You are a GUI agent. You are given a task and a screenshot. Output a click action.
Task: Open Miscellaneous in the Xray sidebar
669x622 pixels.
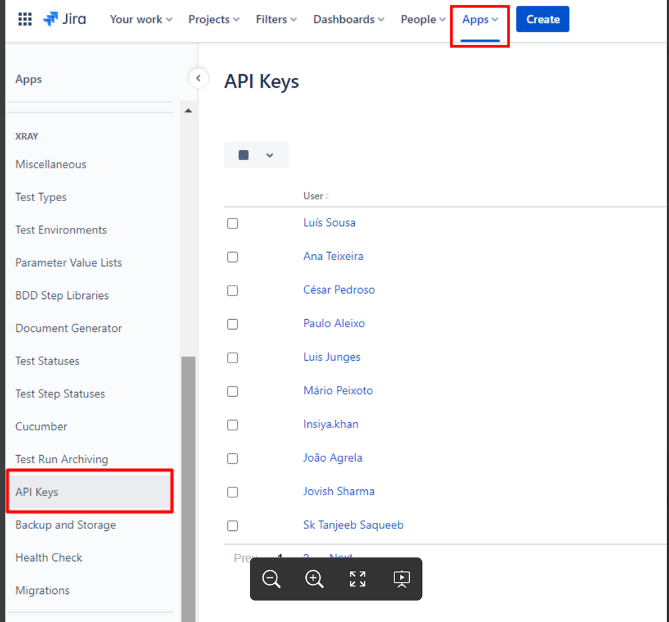(x=51, y=164)
